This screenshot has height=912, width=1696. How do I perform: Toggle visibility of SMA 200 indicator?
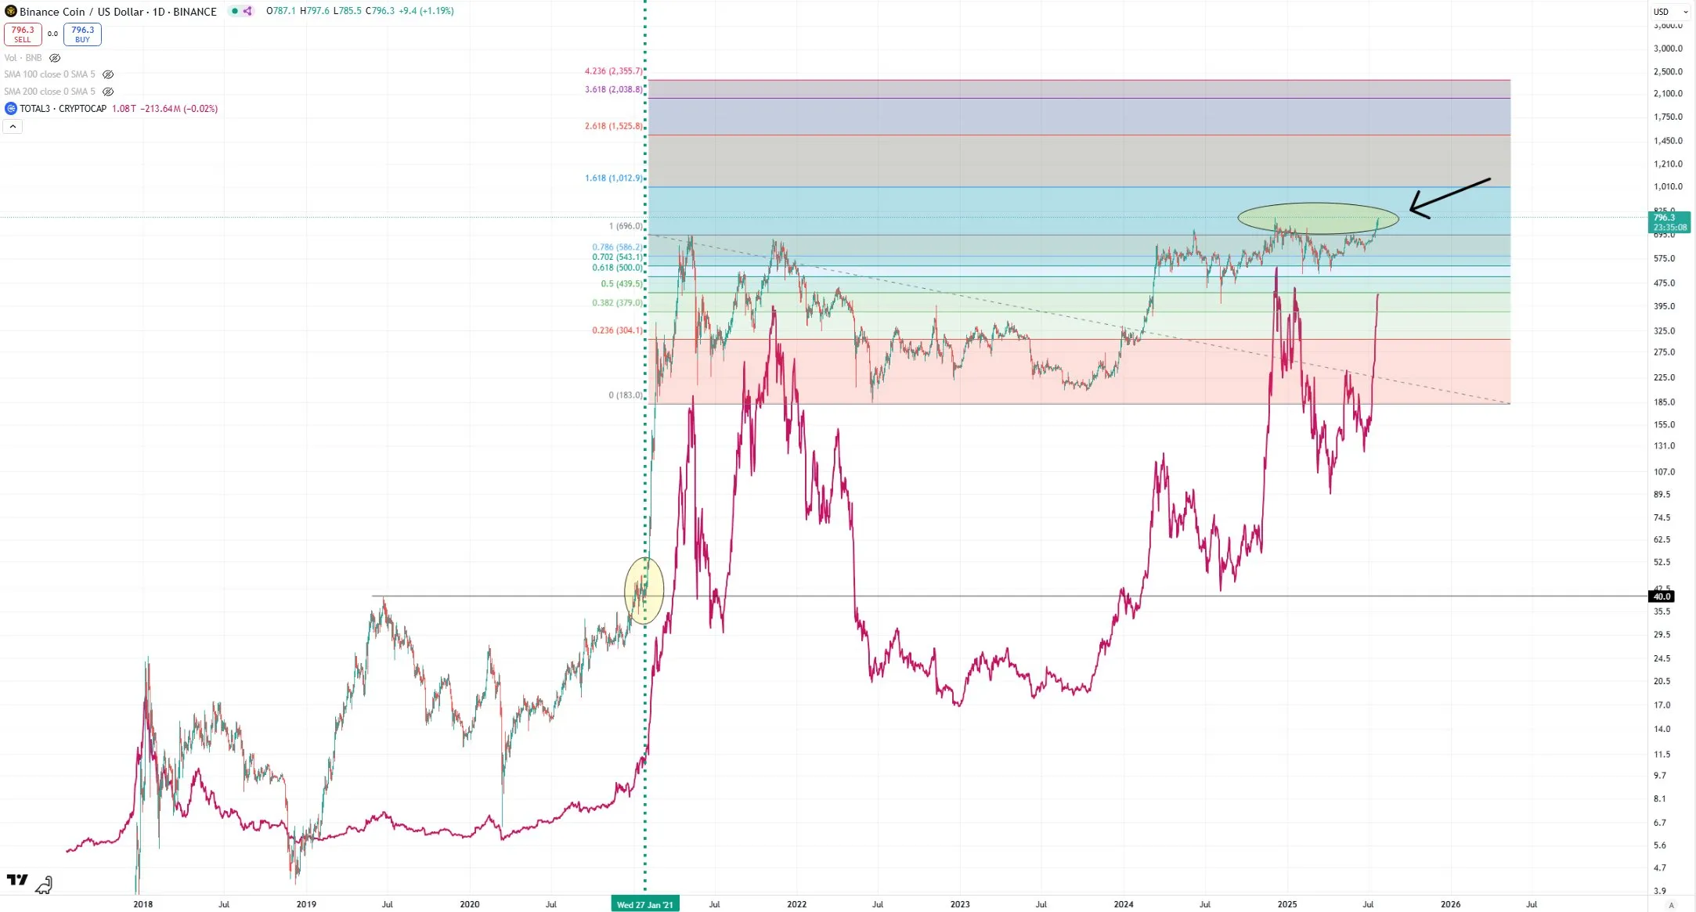[x=107, y=92]
